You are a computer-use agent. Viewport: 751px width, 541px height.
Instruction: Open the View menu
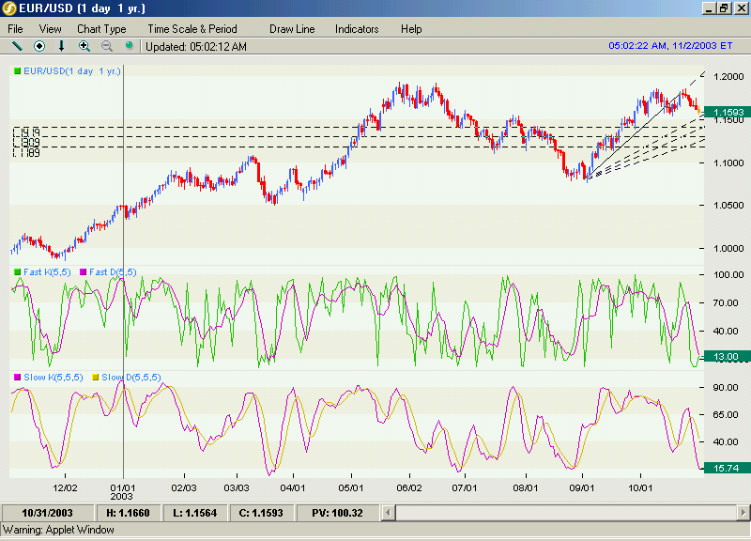51,29
